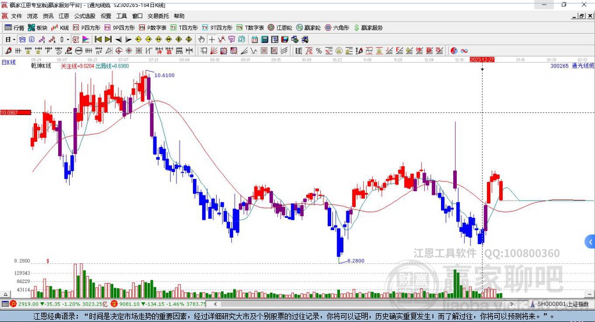
Task: Click the highlighted 2023-12-27 date marker
Action: coord(482,60)
